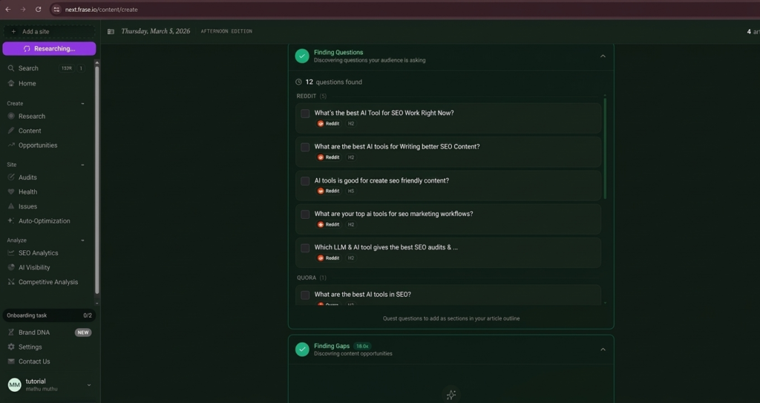Check 'best AI tools for Writing better SEO Content' box
This screenshot has width=760, height=403.
305,148
